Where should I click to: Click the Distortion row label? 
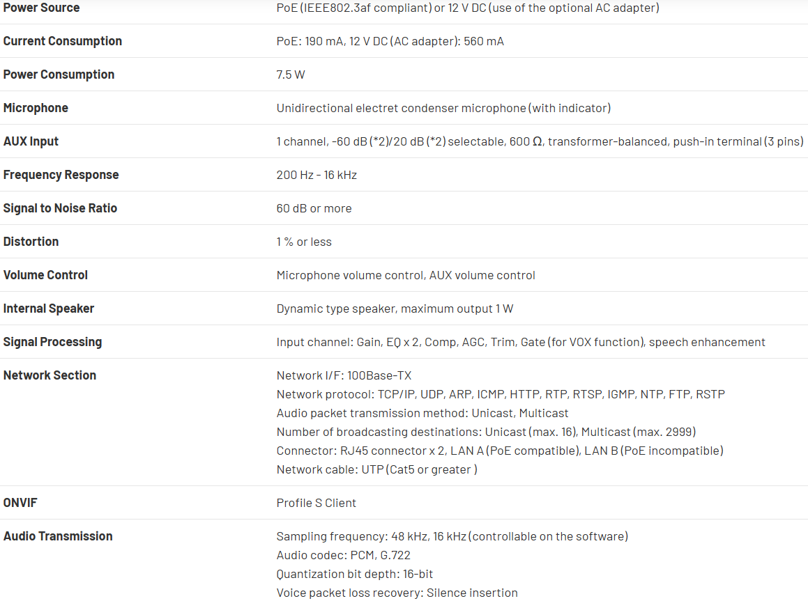(x=31, y=242)
